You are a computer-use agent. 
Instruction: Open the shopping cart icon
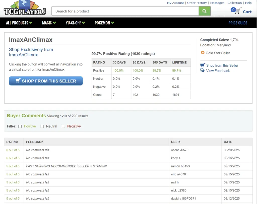pos(238,11)
